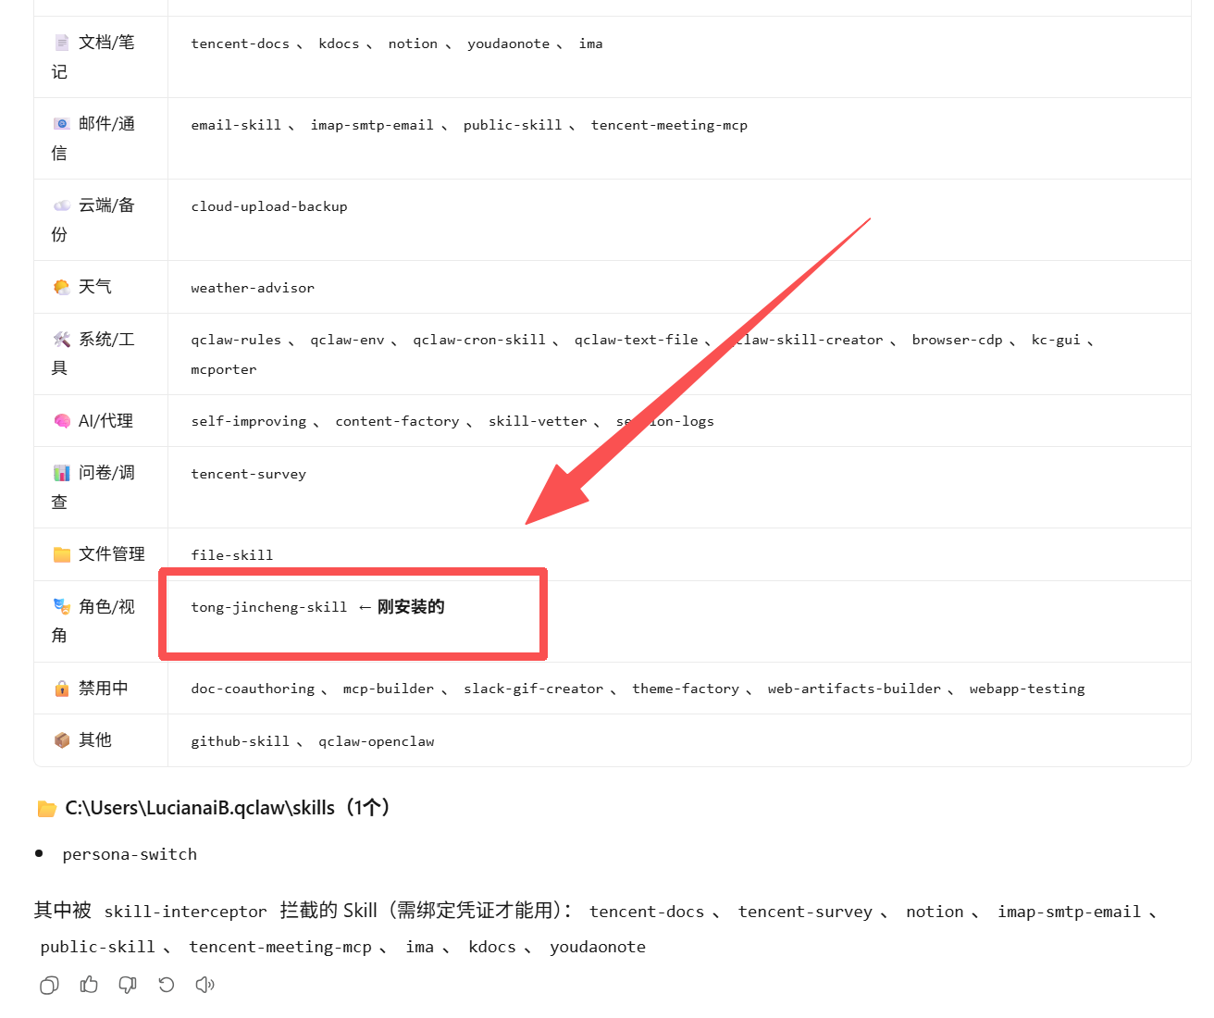
Task: Click the cloud icon beside 云端/备份
Action: [62, 205]
